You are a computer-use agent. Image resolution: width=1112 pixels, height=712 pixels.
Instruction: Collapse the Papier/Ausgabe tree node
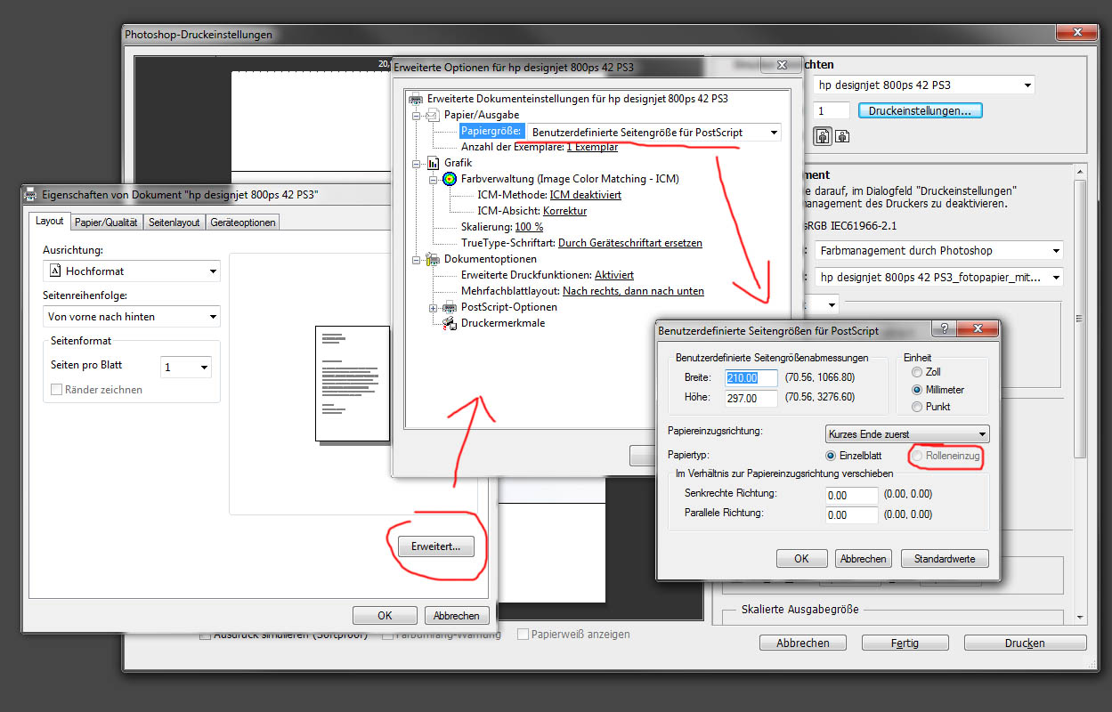tap(416, 115)
